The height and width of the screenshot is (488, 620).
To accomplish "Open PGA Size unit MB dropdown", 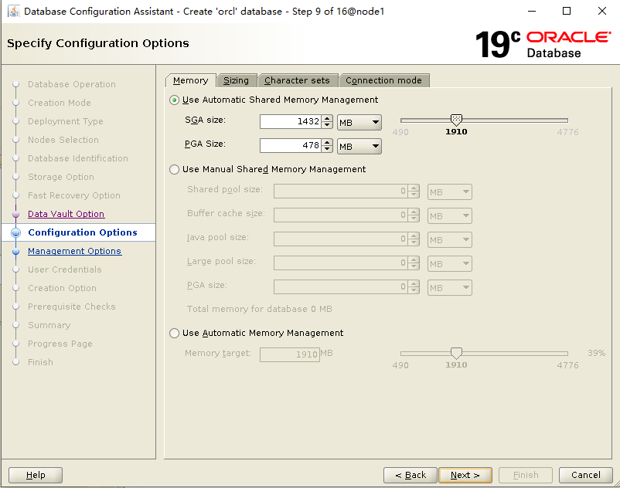I will coord(359,147).
